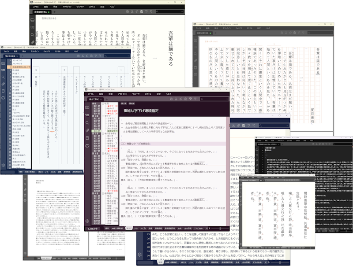
Task: Open the search box dropdown arrow in the navy script window
Action: pos(128,56)
